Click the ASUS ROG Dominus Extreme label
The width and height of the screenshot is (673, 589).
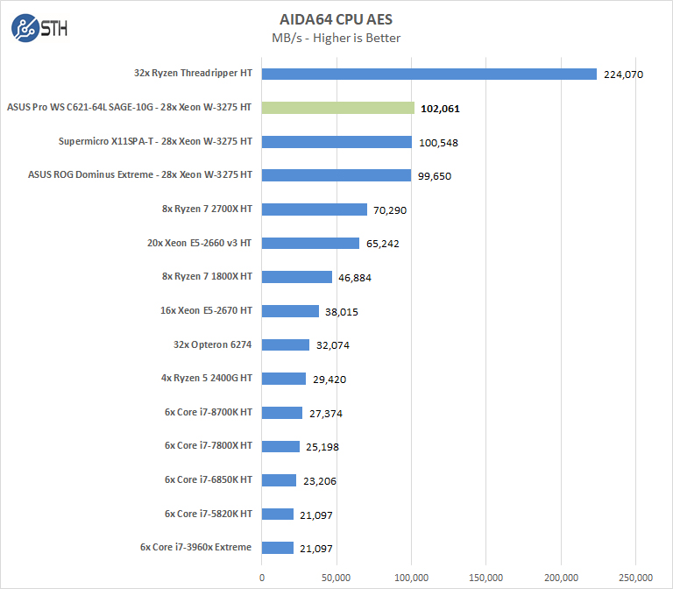click(x=140, y=174)
